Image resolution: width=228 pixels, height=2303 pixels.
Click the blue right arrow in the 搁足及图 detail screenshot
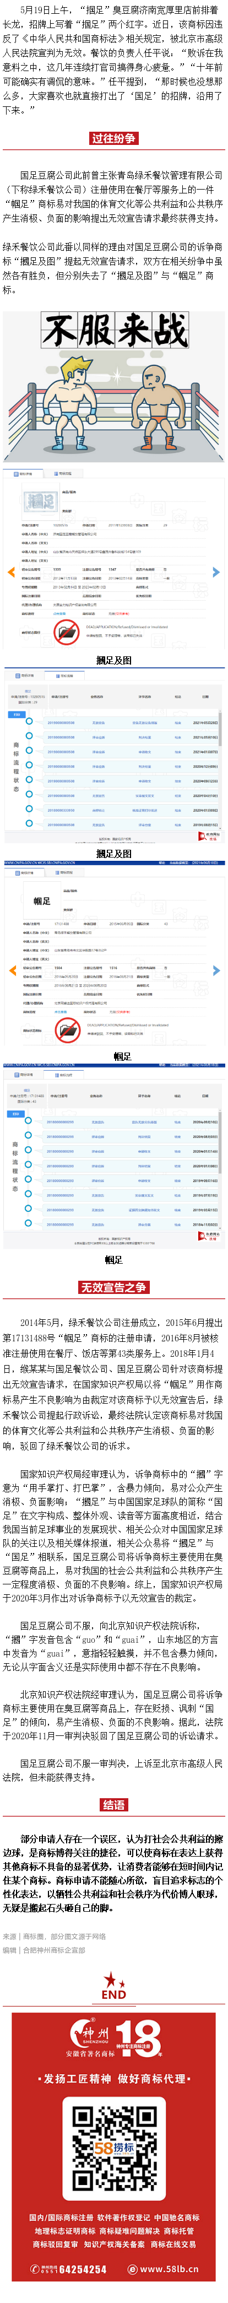click(215, 572)
